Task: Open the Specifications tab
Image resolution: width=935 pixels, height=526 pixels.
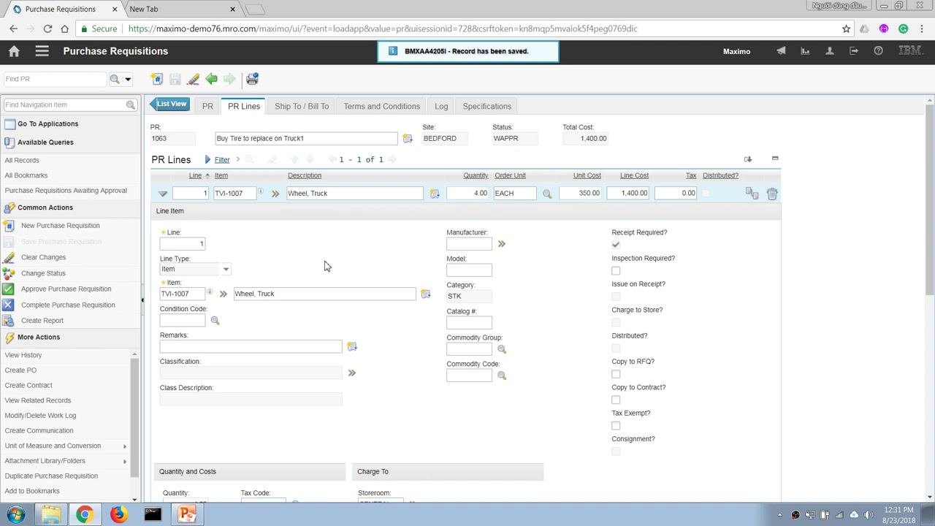Action: click(x=486, y=106)
